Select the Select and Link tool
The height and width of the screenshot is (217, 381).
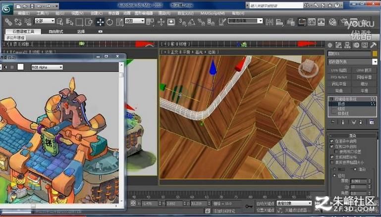8,22
